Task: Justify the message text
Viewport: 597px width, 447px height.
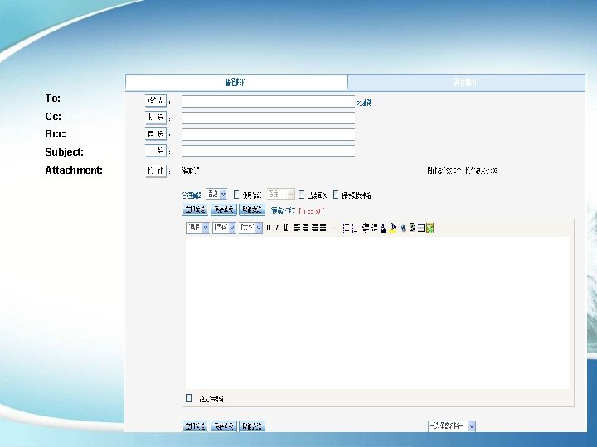Action: (323, 228)
